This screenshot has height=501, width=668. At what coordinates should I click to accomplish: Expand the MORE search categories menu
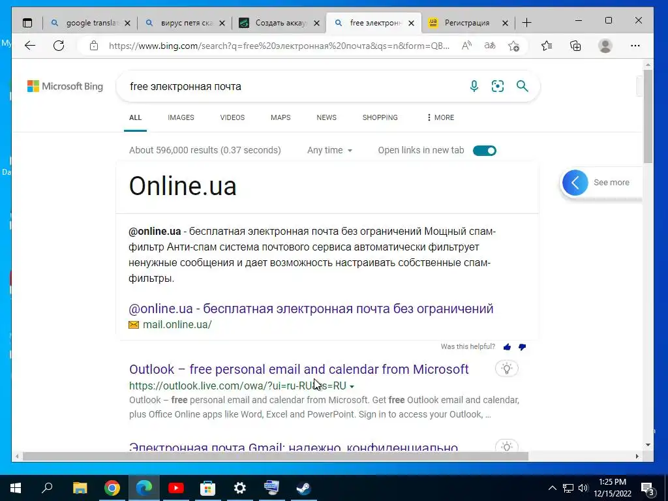tap(440, 117)
